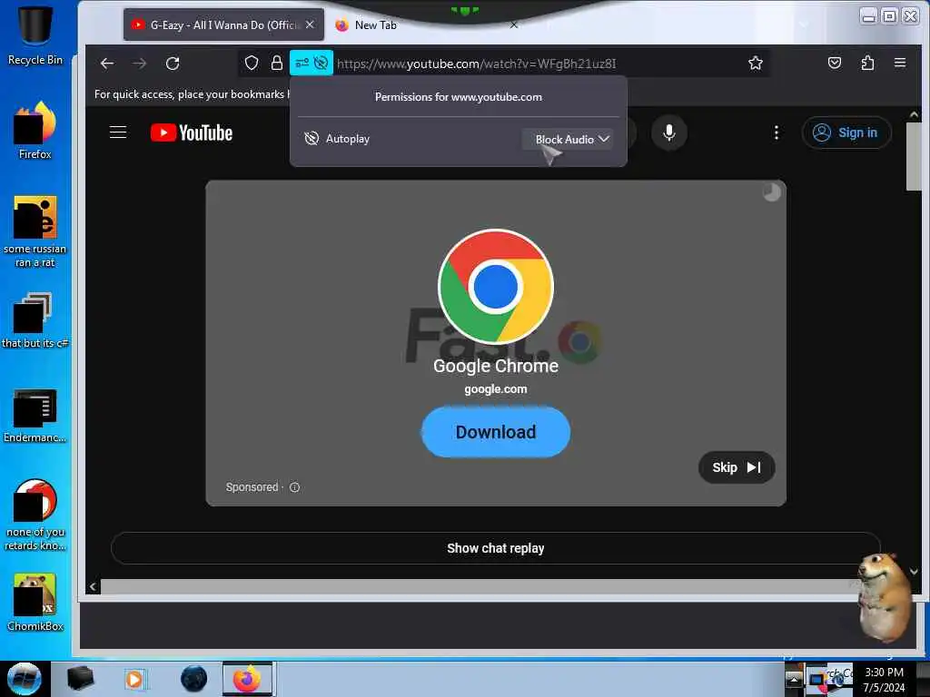Click the Sponsored label on the ad
The width and height of the screenshot is (930, 697).
pos(252,487)
